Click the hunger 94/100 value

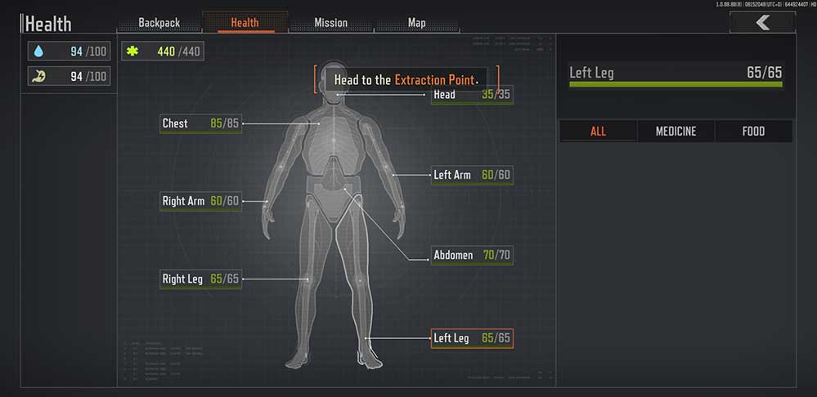pyautogui.click(x=87, y=76)
